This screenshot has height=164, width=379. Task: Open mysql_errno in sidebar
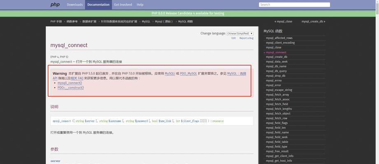pyautogui.click(x=274, y=80)
